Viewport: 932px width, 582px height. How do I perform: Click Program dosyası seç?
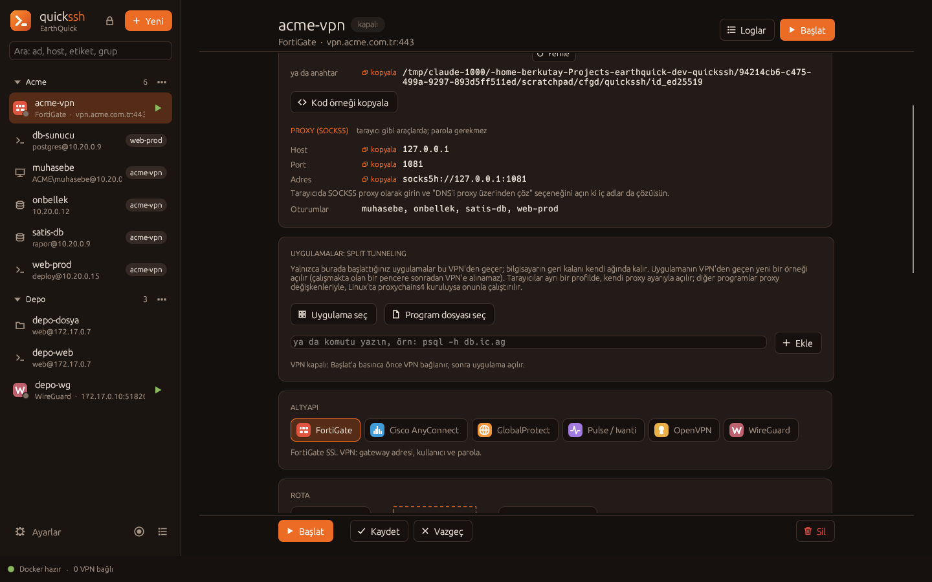(439, 314)
